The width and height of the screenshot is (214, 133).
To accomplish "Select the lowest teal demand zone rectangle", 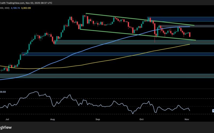I will 107,76.
